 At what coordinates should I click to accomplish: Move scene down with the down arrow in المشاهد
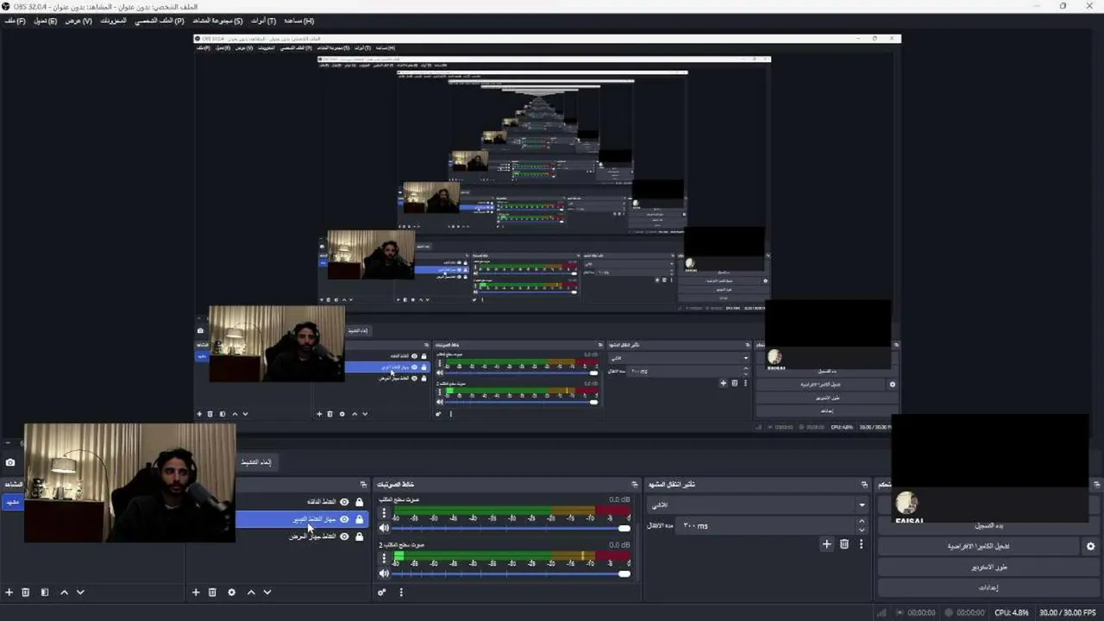[x=80, y=593]
